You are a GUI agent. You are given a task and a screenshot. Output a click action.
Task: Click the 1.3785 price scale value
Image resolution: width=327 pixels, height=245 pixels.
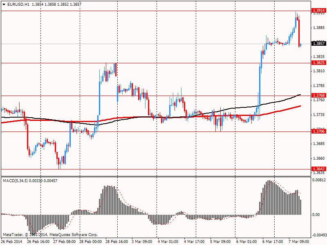tap(319, 86)
